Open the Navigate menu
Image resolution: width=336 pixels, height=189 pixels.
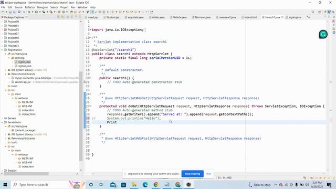pyautogui.click(x=43, y=7)
